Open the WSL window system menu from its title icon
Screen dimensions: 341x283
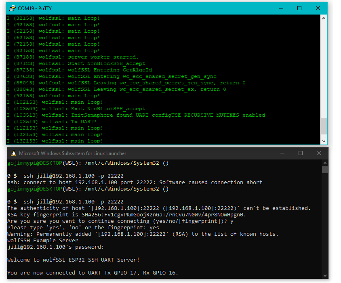click(13, 153)
